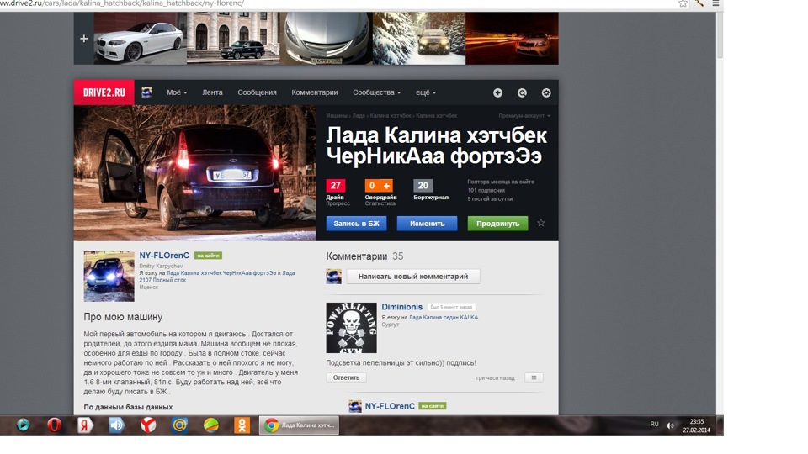Click the Статистика link under Овердрайв
808x454 pixels.
(380, 203)
